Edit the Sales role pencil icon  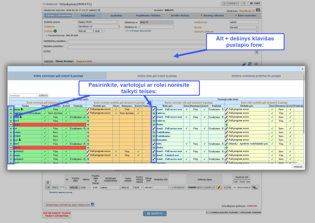coord(154,144)
